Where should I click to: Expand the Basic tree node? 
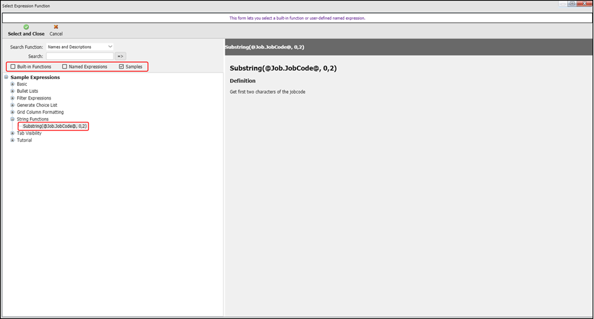click(x=13, y=84)
